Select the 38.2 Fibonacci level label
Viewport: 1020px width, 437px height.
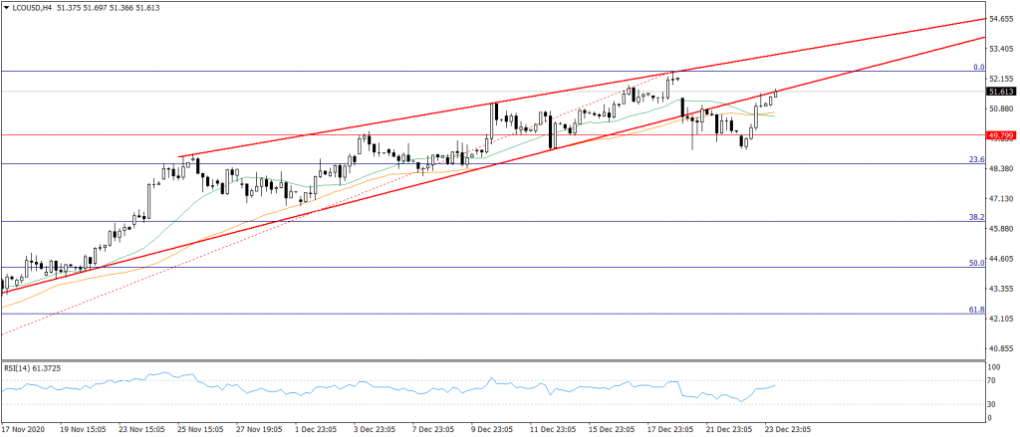(977, 217)
